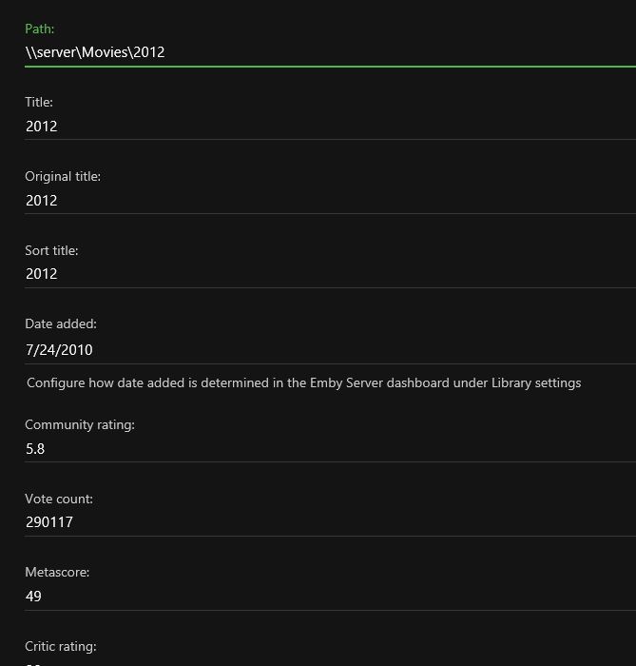Click the "Sort title:" label
Screen dimensions: 636x666
click(x=51, y=250)
